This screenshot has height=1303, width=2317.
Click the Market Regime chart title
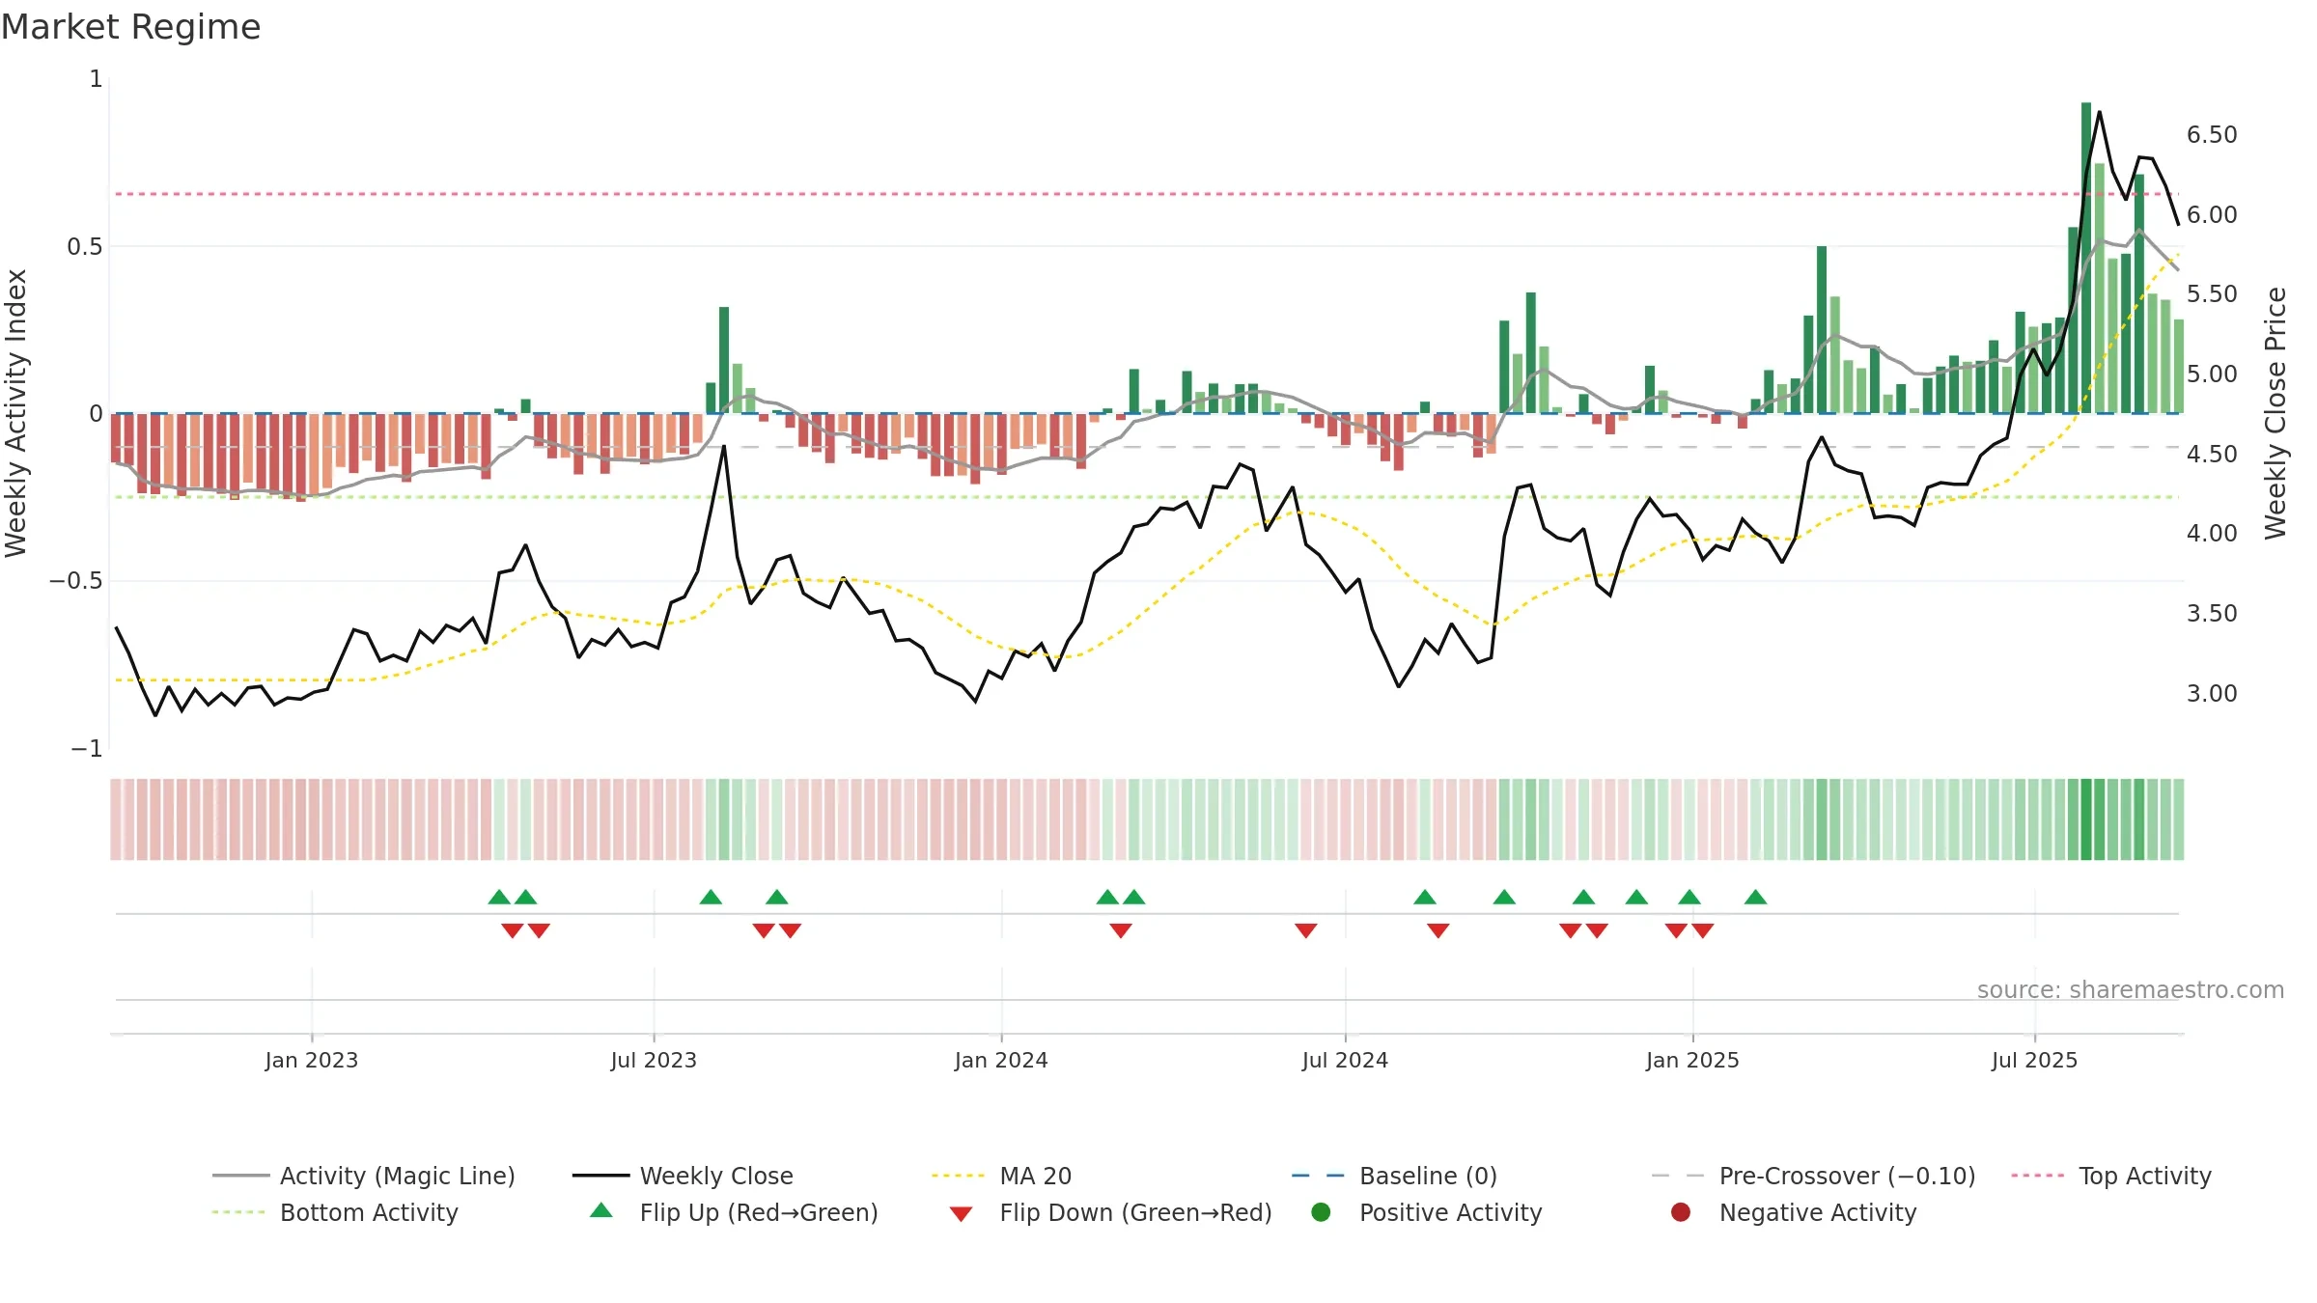pos(130,27)
